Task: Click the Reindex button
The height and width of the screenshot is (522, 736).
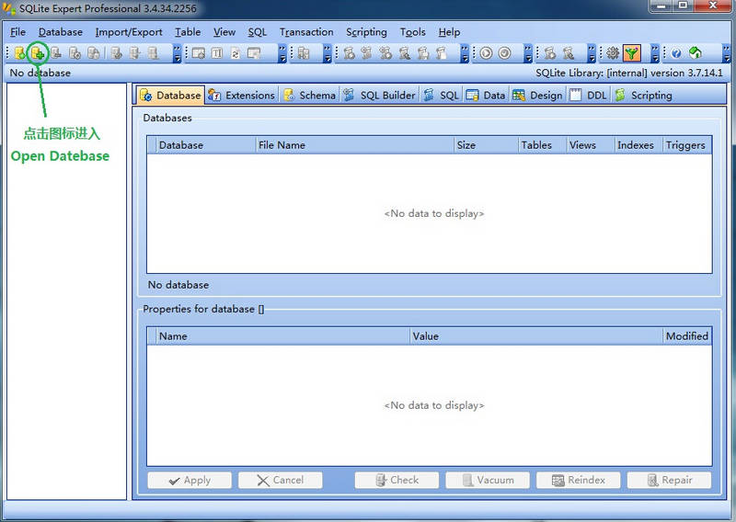Action: [578, 480]
